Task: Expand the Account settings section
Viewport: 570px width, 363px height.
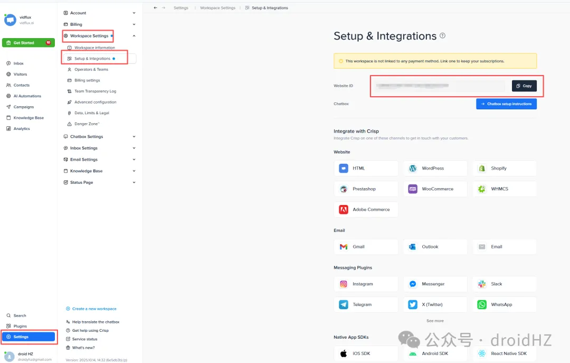Action: 134,13
